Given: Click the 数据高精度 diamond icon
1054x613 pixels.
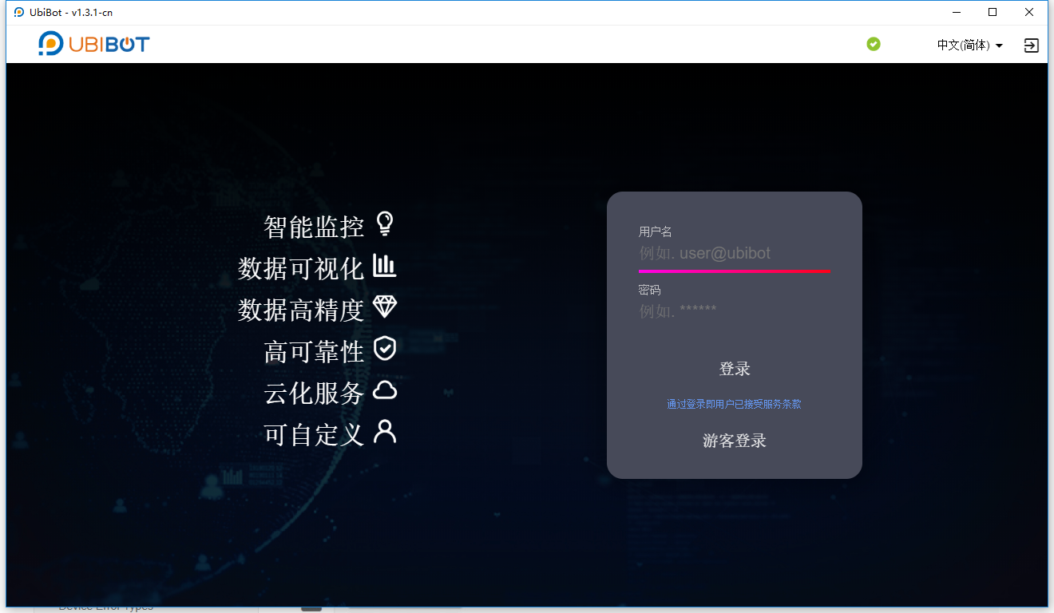Looking at the screenshot, I should (385, 307).
